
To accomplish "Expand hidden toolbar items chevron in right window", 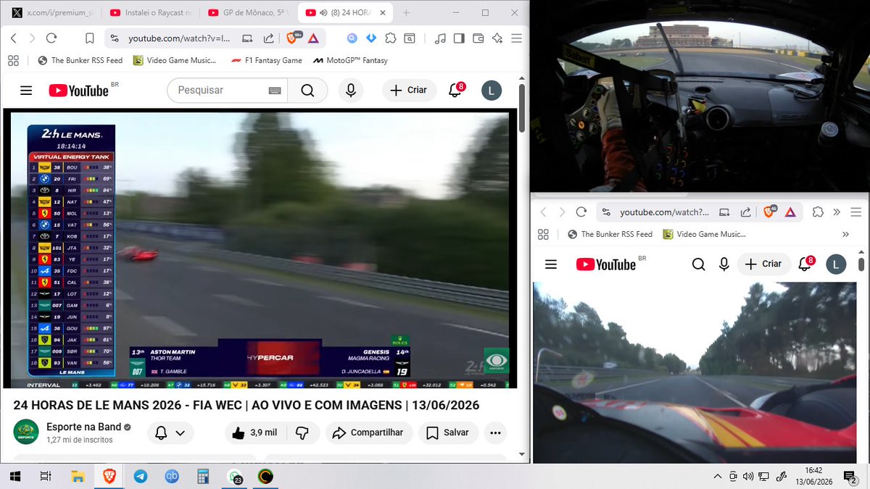I will point(837,212).
